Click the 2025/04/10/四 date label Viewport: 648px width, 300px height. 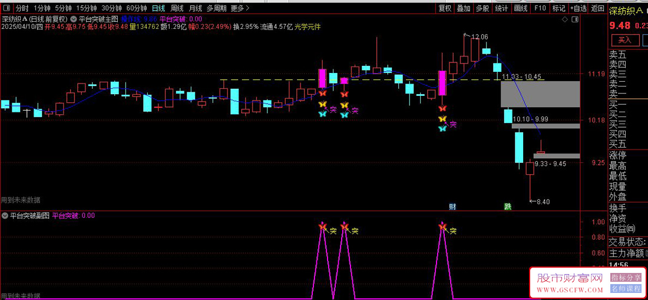point(22,27)
